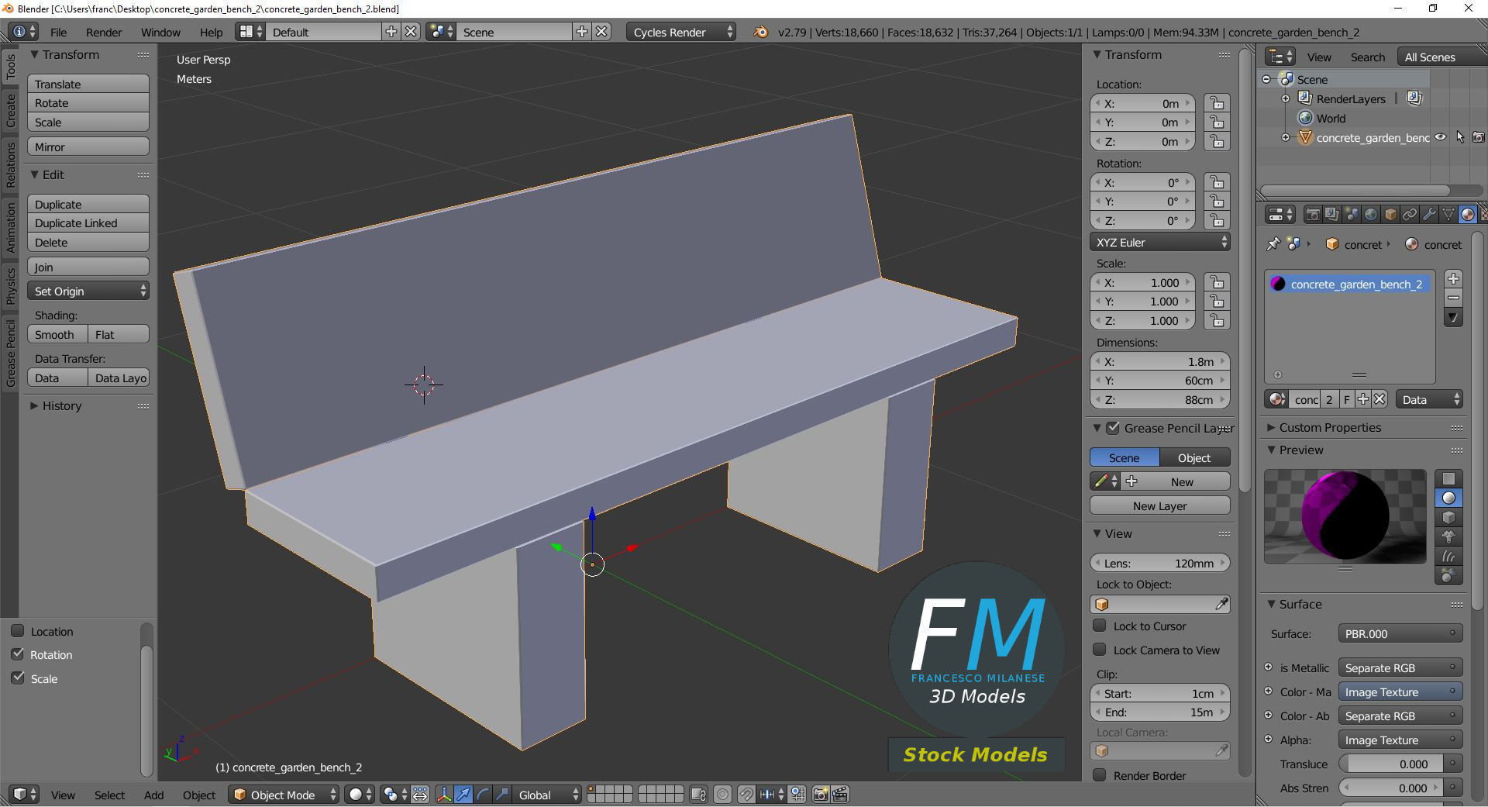Viewport: 1488px width, 807px height.
Task: Click OpenGL render animation clapperboard icon
Action: [x=840, y=795]
